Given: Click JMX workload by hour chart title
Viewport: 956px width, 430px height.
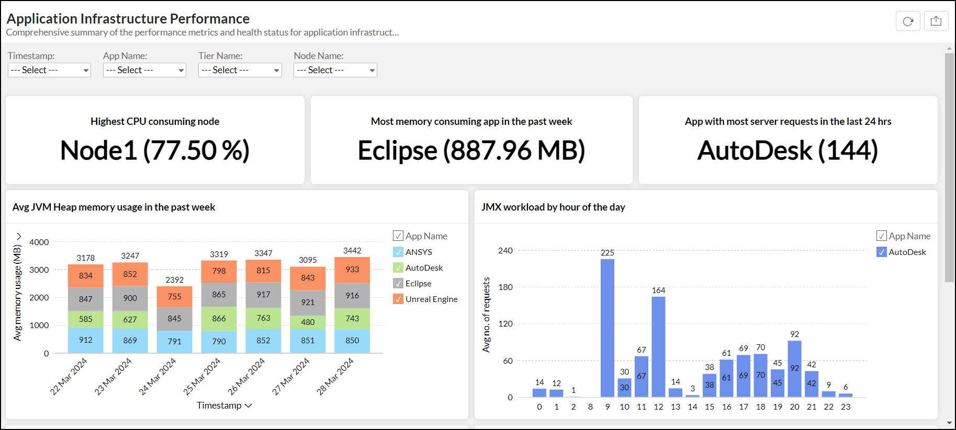Looking at the screenshot, I should pos(553,207).
